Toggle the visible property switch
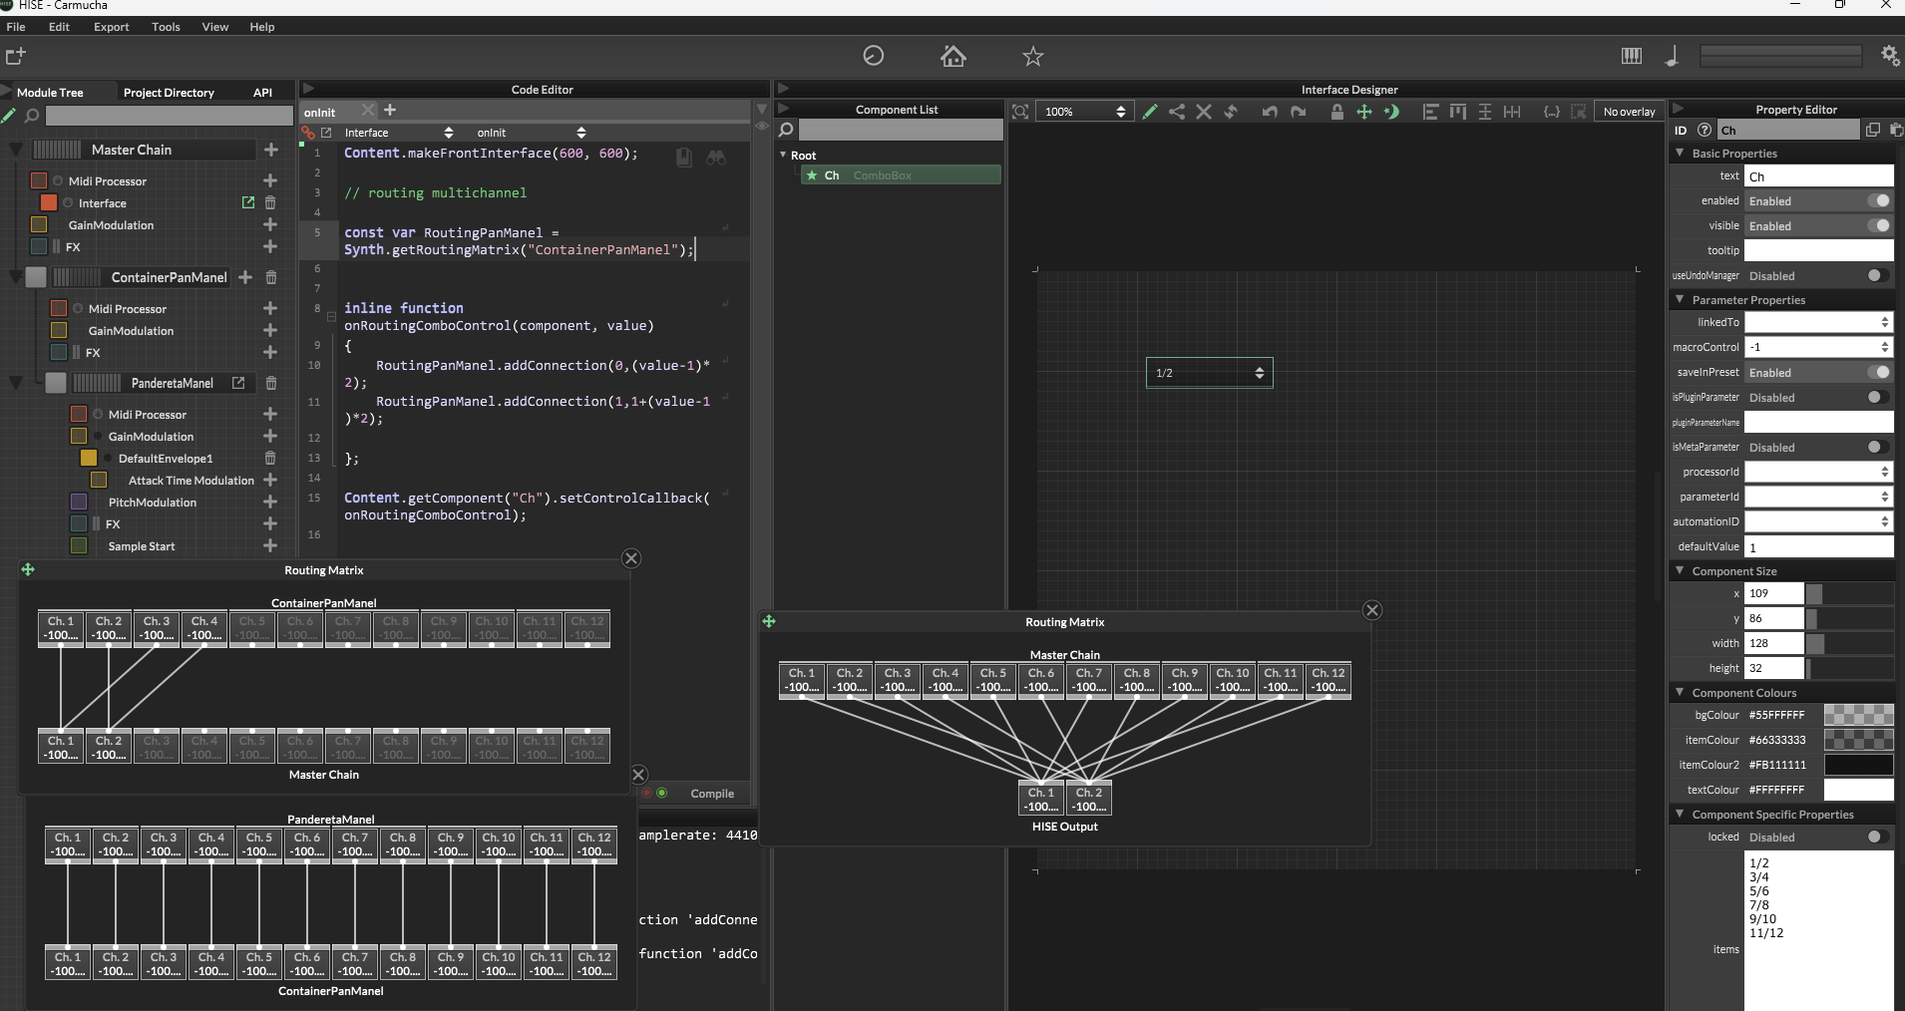The height and width of the screenshot is (1011, 1905). coord(1878,225)
